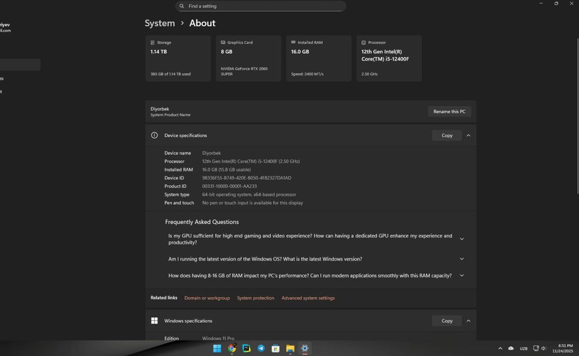Select the No pen or touch input text

(x=252, y=203)
